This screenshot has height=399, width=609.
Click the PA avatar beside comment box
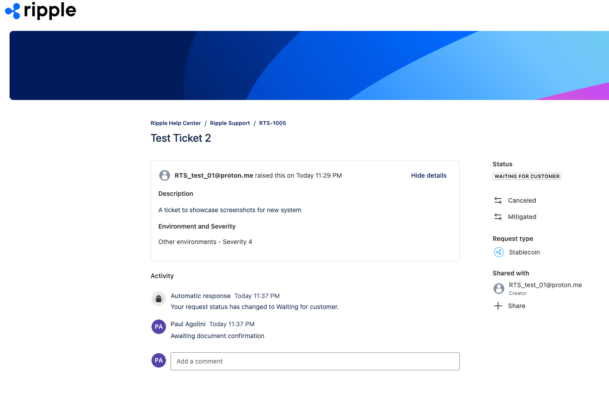(x=158, y=360)
